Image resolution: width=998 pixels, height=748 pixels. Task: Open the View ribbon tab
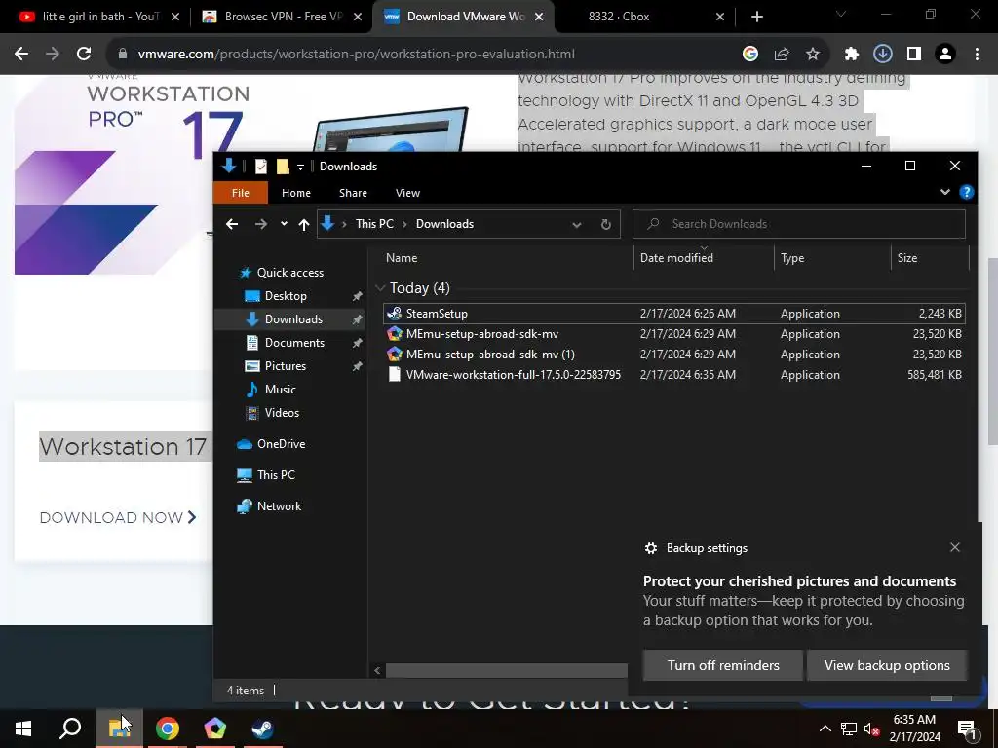(407, 193)
